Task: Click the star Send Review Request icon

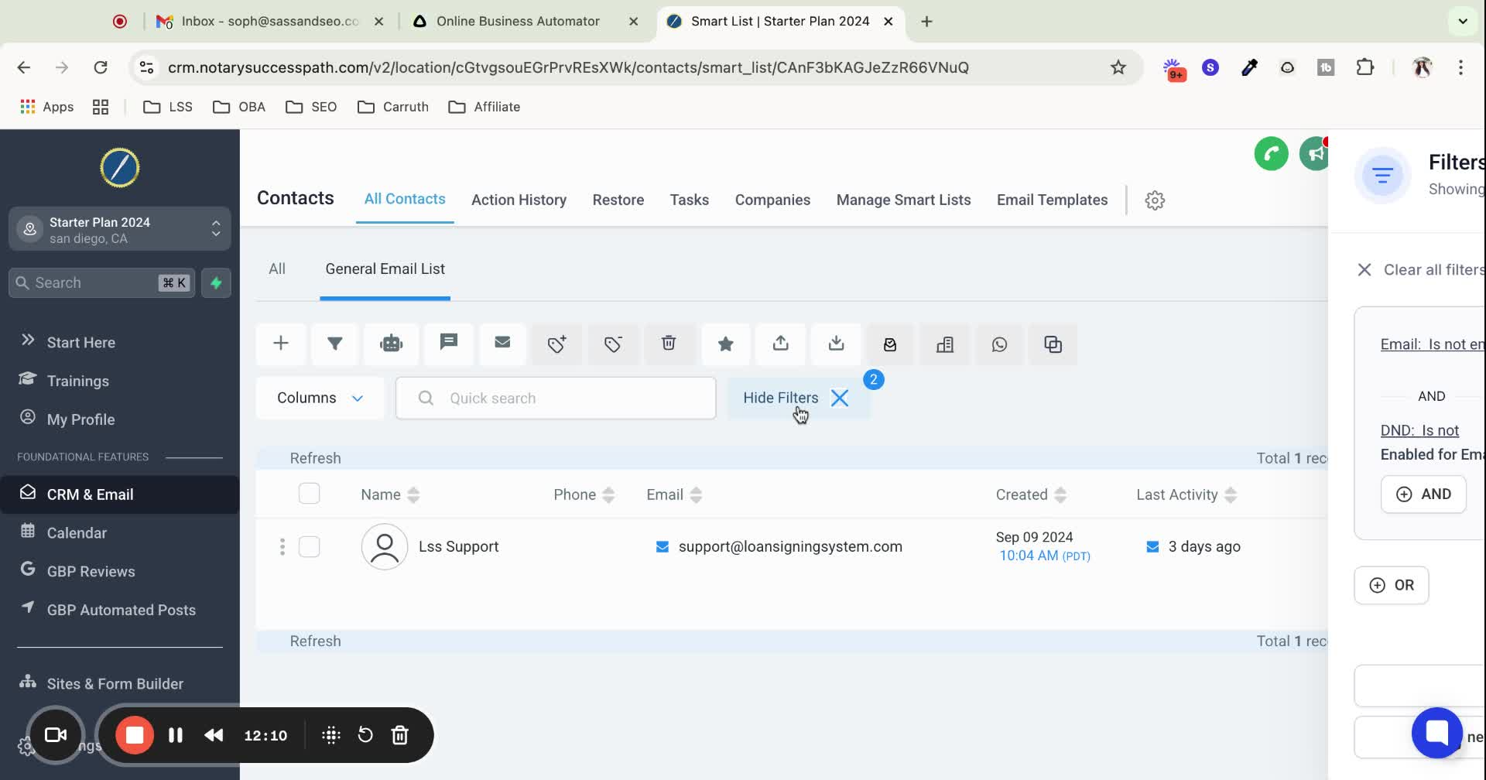Action: tap(725, 344)
